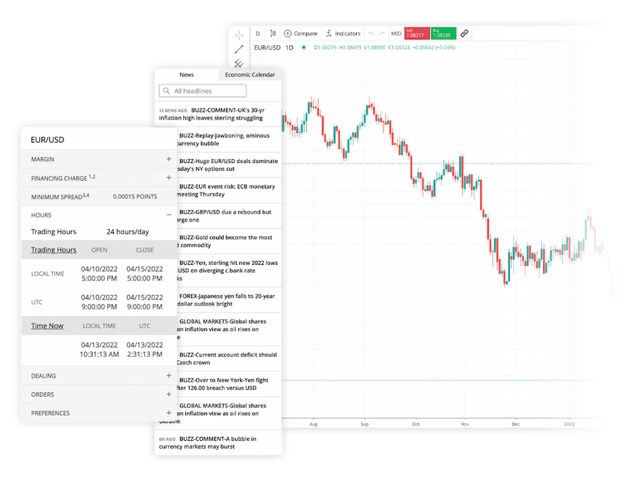Select the trend line drawing tool
638x477 pixels.
[x=239, y=49]
